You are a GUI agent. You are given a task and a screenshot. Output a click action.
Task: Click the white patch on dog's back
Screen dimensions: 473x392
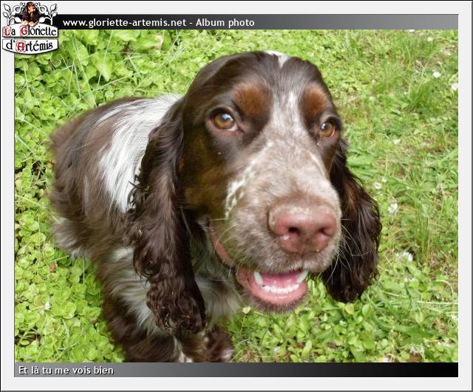pyautogui.click(x=129, y=148)
